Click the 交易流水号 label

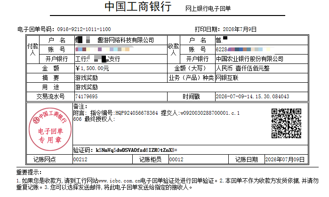[x=50, y=96]
